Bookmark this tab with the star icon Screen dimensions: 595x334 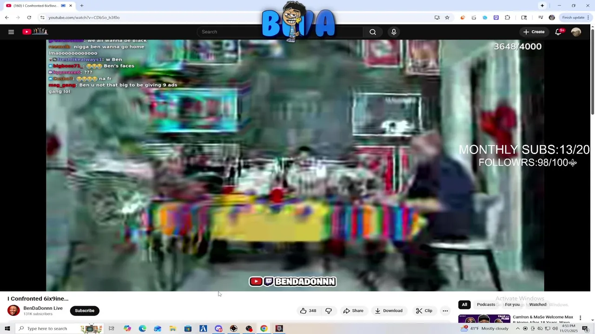[x=447, y=18]
